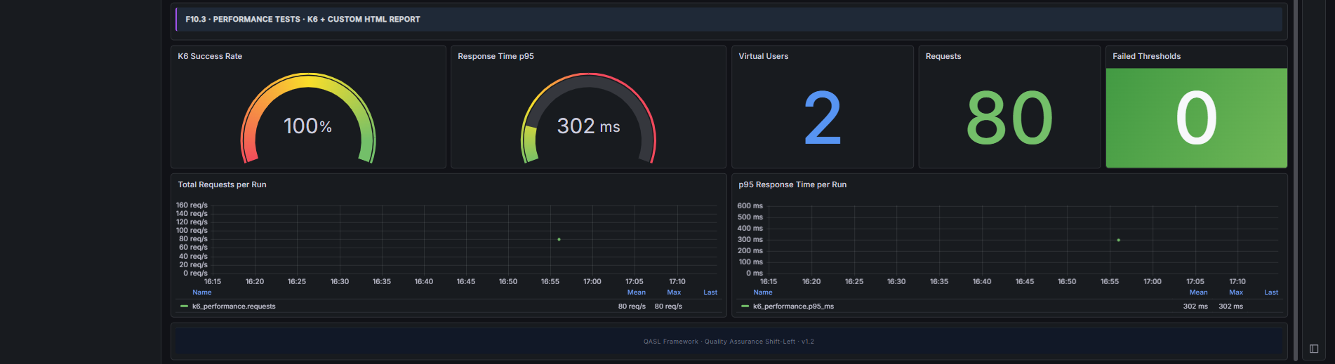Sort requests legend by Last column
Viewport: 1335px width, 364px height.
pyautogui.click(x=710, y=292)
